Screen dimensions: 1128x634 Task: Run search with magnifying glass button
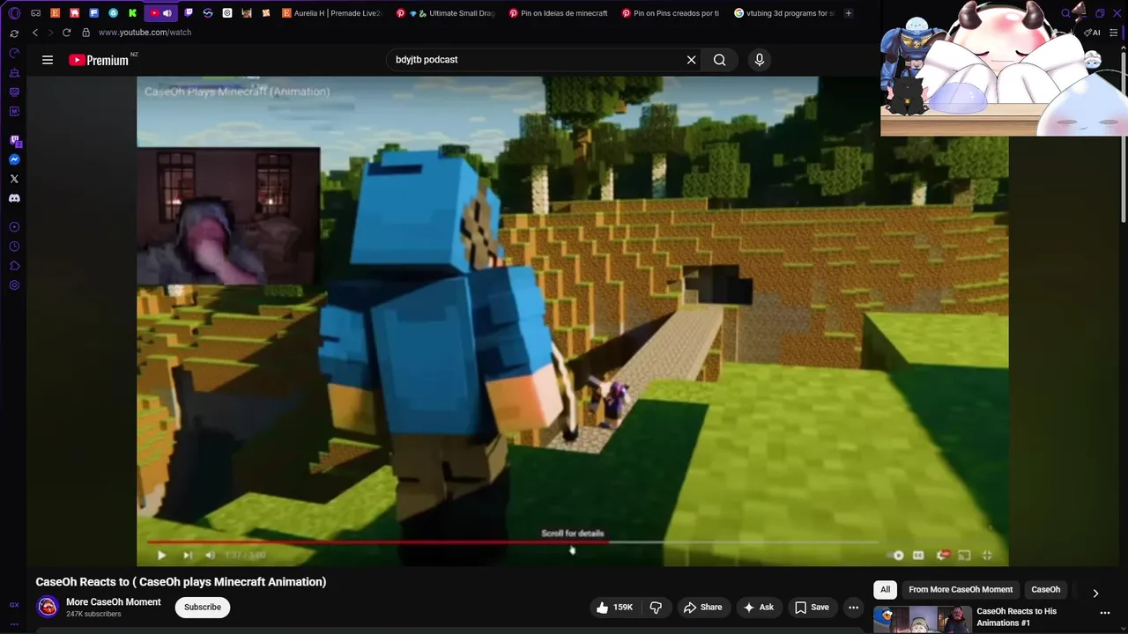[720, 60]
